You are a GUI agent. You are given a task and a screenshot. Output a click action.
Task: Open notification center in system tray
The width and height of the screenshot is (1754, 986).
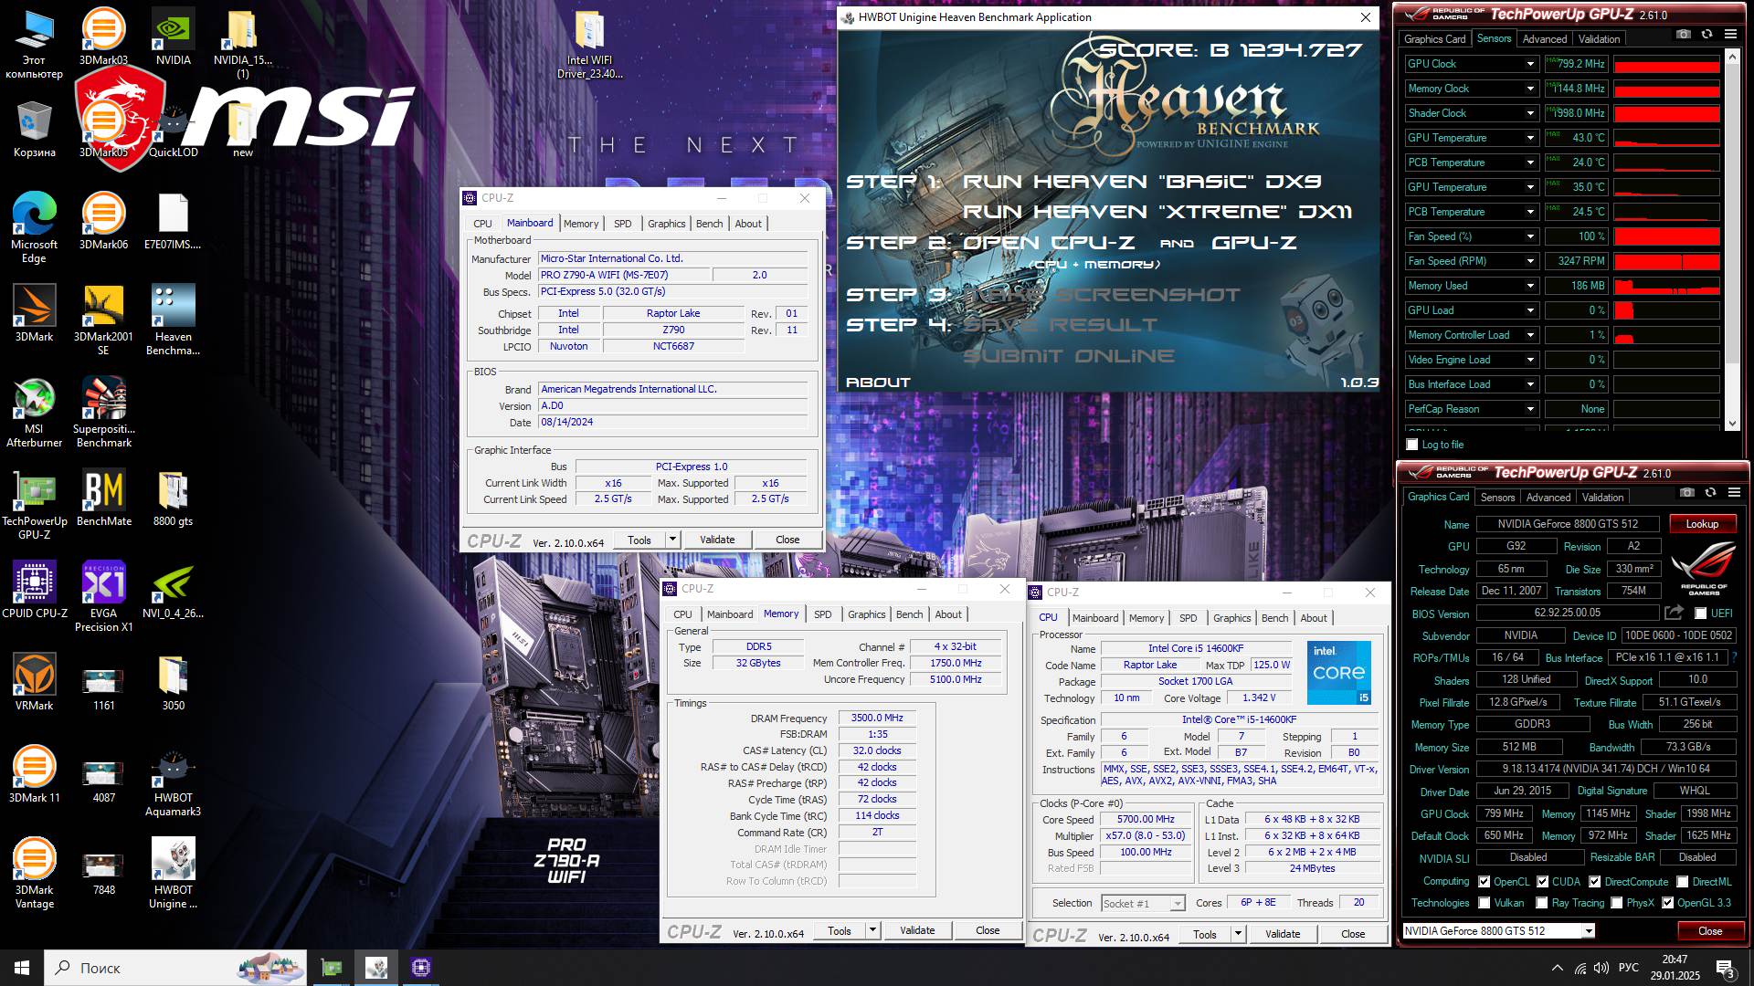point(1726,968)
